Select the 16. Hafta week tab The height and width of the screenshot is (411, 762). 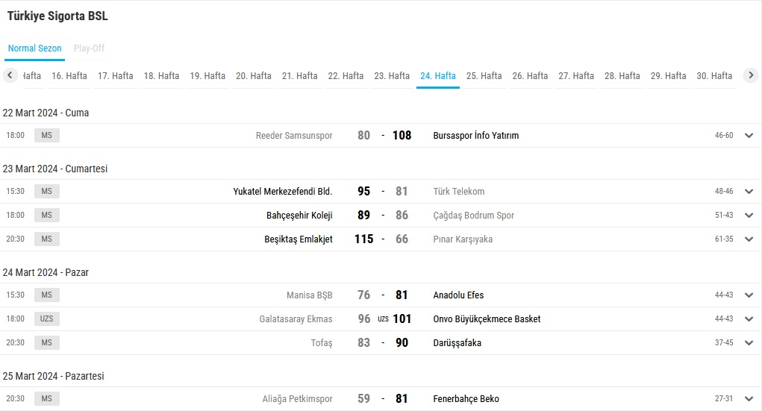tap(69, 76)
